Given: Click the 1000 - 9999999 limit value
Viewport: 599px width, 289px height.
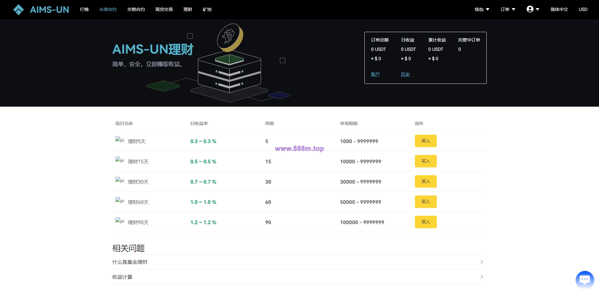Looking at the screenshot, I should coord(359,141).
